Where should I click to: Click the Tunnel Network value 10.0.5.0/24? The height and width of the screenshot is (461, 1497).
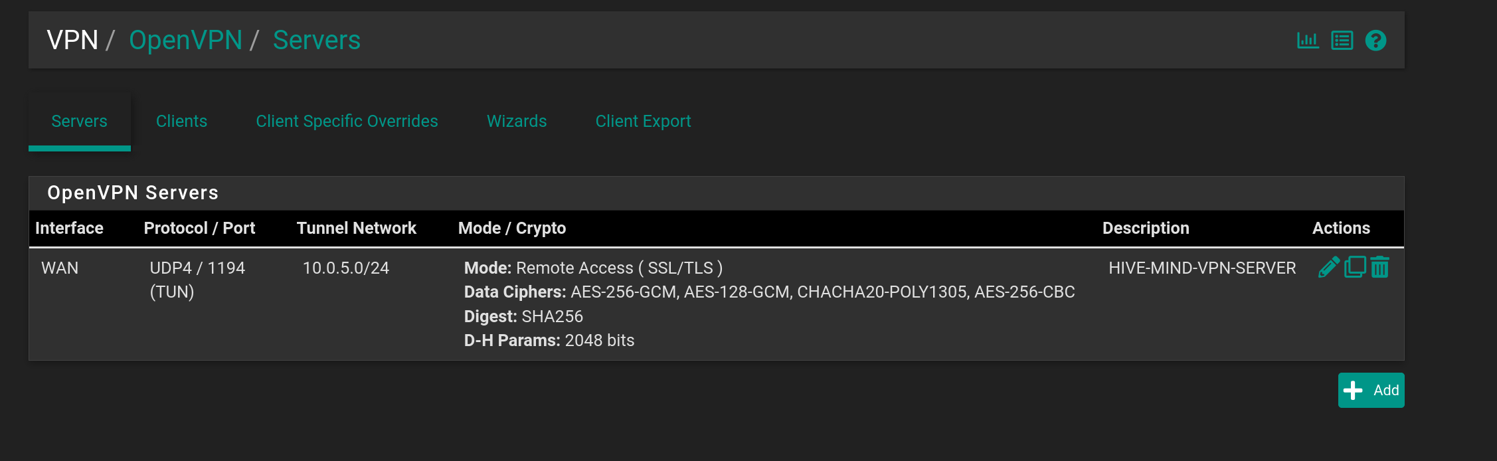click(345, 268)
